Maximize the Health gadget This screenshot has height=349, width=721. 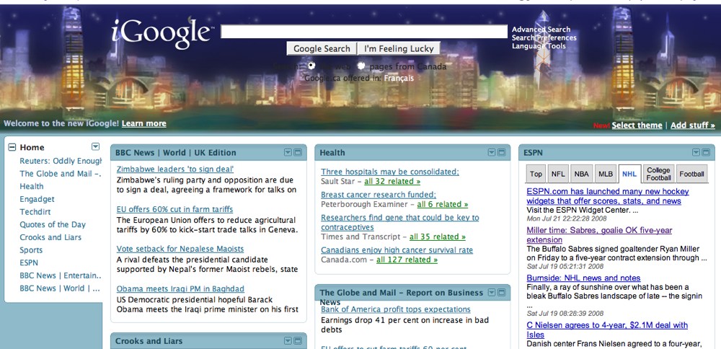[501, 152]
